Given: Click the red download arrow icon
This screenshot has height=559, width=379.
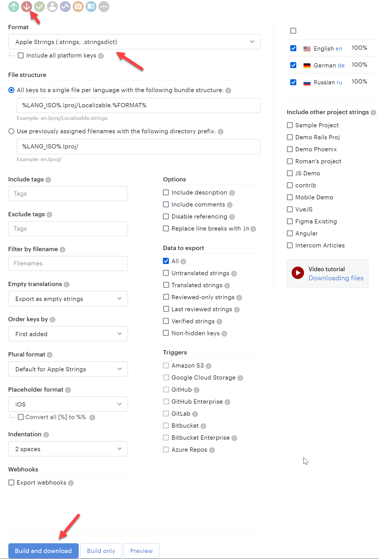Looking at the screenshot, I should pyautogui.click(x=27, y=6).
